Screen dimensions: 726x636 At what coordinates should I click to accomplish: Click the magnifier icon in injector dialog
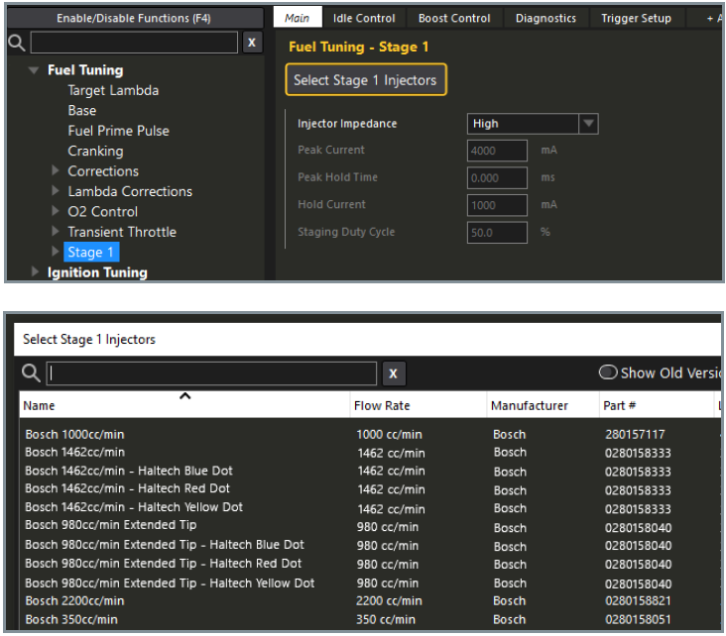[x=31, y=372]
